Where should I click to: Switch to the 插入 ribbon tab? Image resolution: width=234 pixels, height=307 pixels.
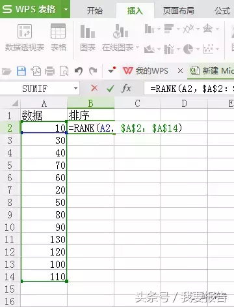pyautogui.click(x=135, y=10)
